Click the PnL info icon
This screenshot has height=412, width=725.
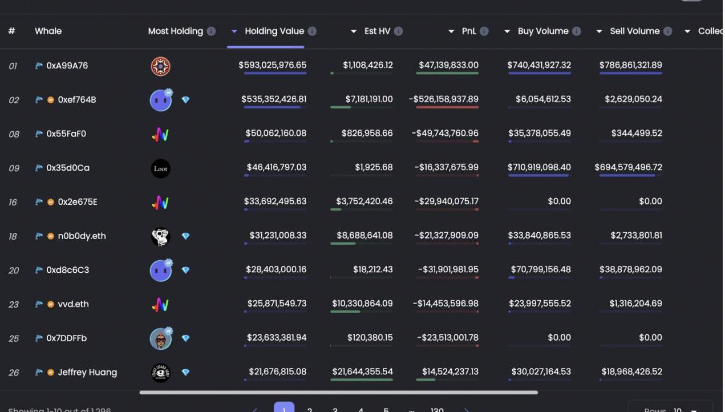pos(484,31)
